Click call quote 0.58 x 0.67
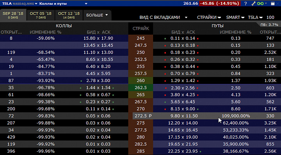This screenshot has height=155, width=281. [98, 94]
